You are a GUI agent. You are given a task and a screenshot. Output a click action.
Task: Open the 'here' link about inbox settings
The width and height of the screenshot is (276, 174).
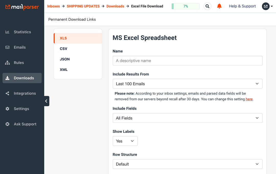pos(249,99)
